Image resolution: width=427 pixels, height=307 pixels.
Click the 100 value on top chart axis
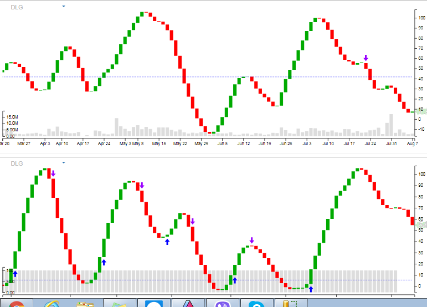(x=422, y=18)
